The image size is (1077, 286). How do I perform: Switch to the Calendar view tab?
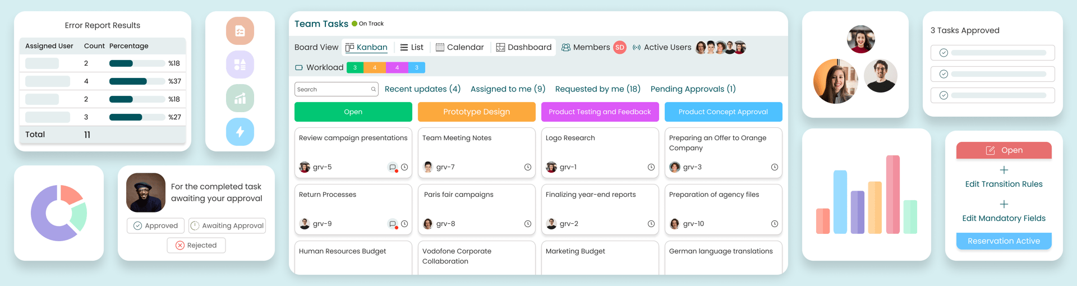pos(459,48)
